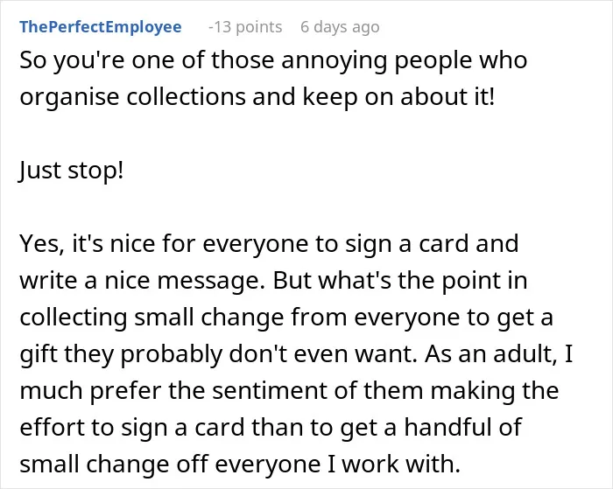Select the 'organise collections' line of text

[257, 97]
